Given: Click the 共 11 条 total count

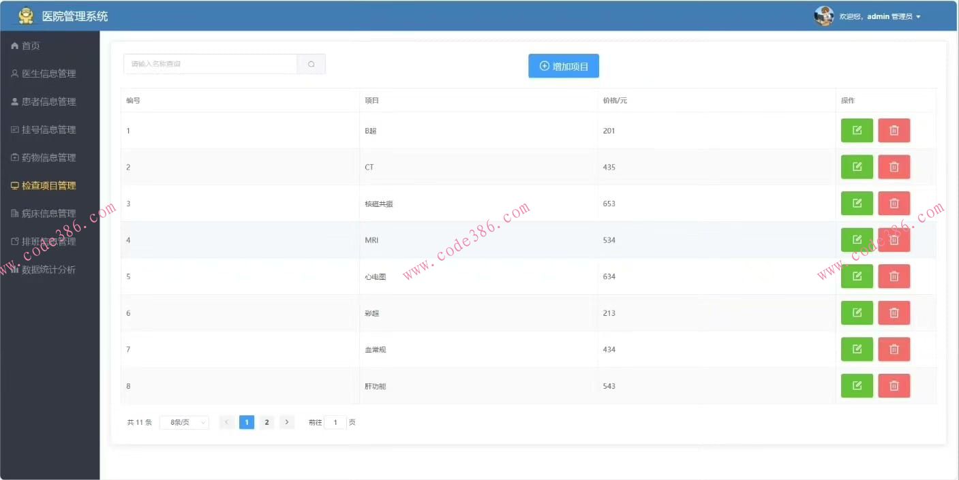Looking at the screenshot, I should tap(140, 422).
